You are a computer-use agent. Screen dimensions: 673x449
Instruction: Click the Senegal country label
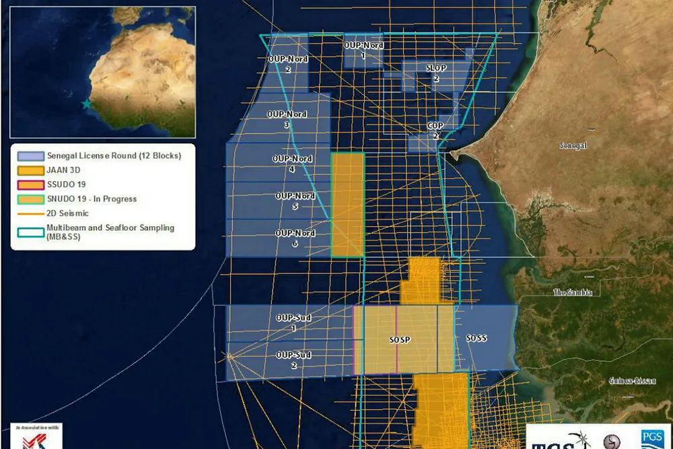pos(573,146)
